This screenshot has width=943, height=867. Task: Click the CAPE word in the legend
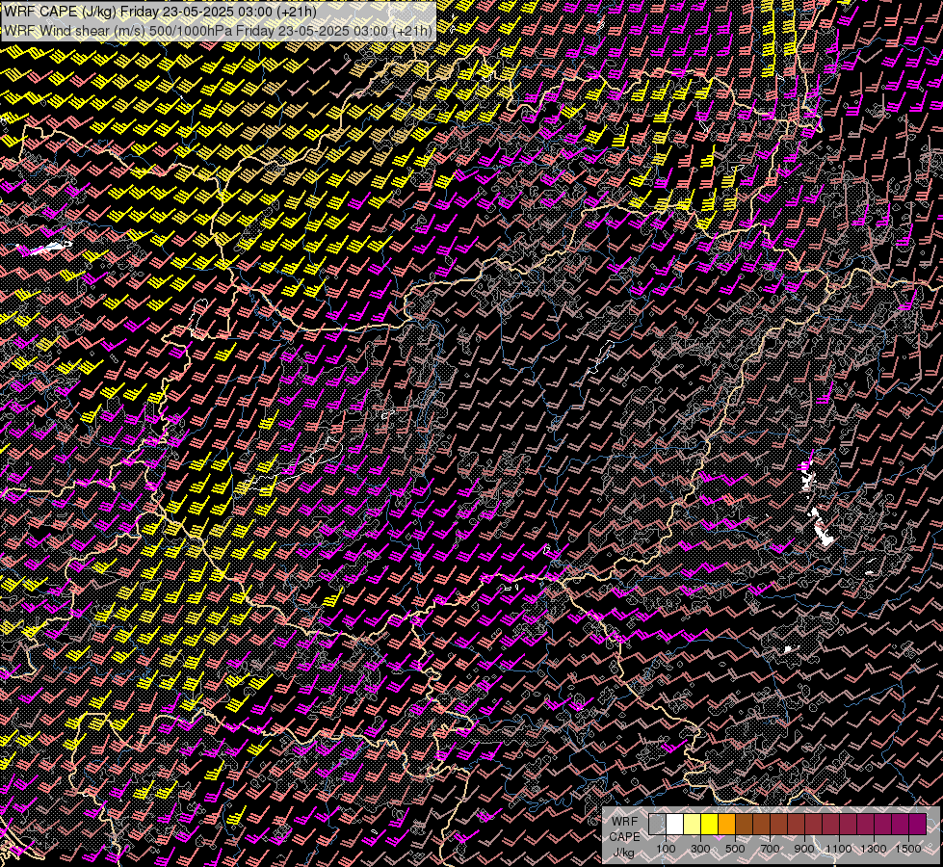[x=624, y=837]
